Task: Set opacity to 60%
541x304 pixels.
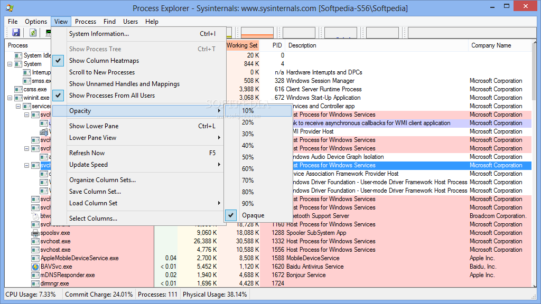Action: pos(258,169)
